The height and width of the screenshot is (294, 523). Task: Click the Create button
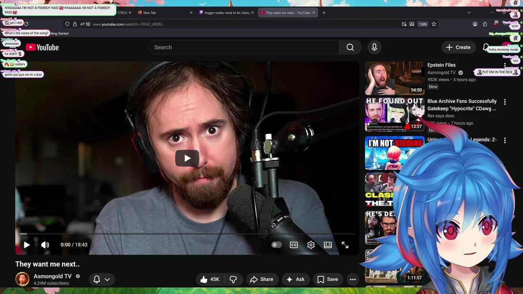click(x=458, y=47)
